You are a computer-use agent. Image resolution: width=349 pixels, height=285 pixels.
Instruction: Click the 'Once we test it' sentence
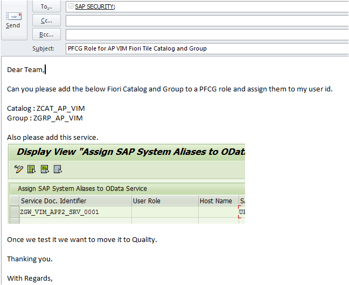(x=82, y=240)
